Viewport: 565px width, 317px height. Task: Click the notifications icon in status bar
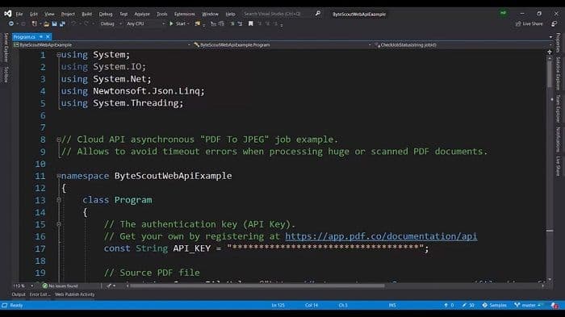point(555,306)
